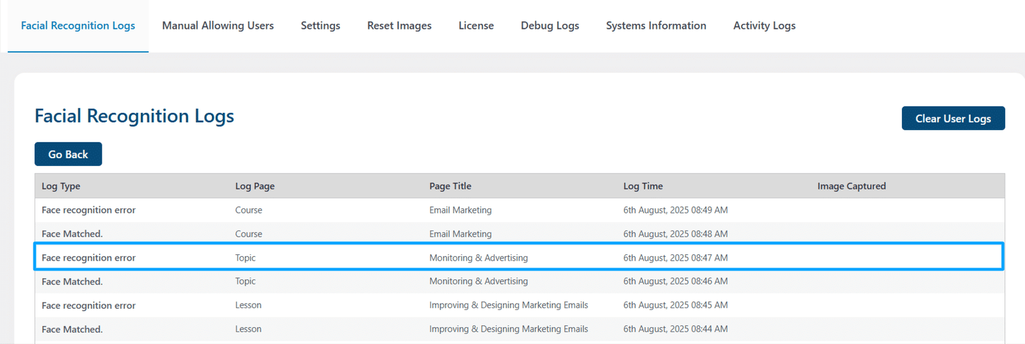
Task: Click the Go Back button
Action: click(x=68, y=154)
